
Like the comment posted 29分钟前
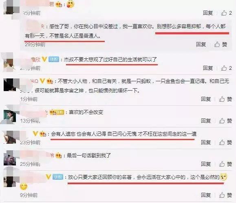point(221,45)
